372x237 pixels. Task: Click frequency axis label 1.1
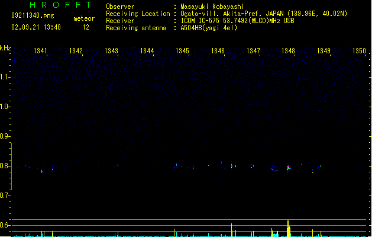pyautogui.click(x=5, y=77)
